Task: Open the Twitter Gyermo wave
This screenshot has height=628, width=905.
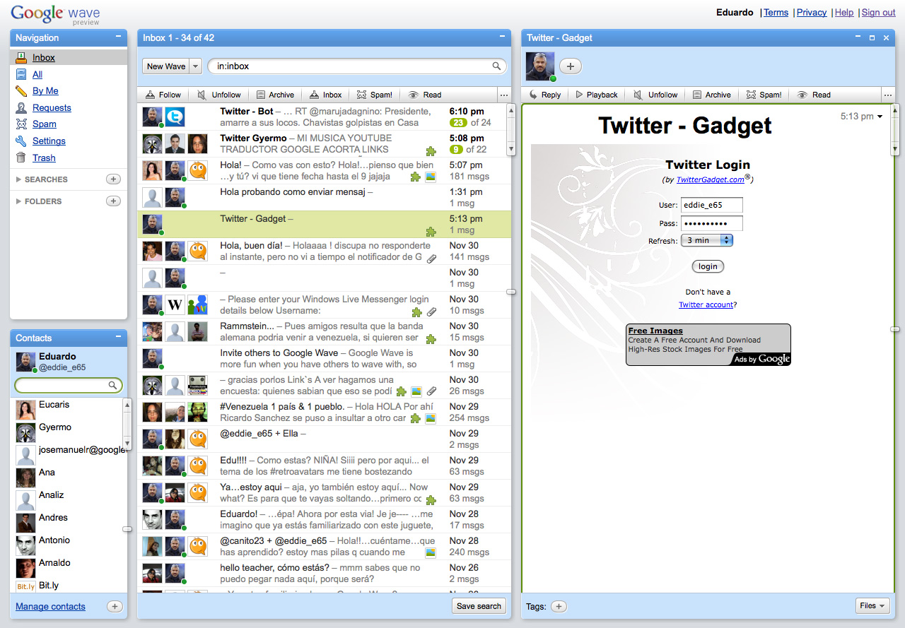Action: coord(322,144)
